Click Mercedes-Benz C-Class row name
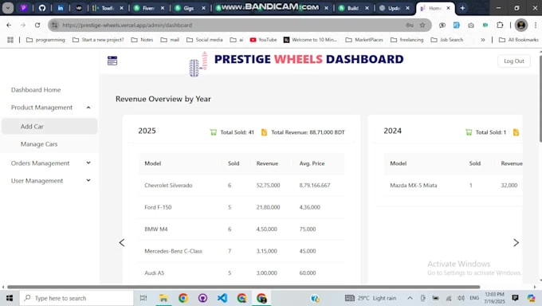The width and height of the screenshot is (542, 306). pyautogui.click(x=173, y=251)
